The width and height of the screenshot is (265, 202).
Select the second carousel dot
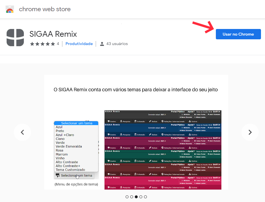pos(132,197)
